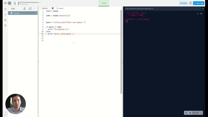This screenshot has height=117, width=208.
Task: Click the green link icon button
Action: coord(190,3)
